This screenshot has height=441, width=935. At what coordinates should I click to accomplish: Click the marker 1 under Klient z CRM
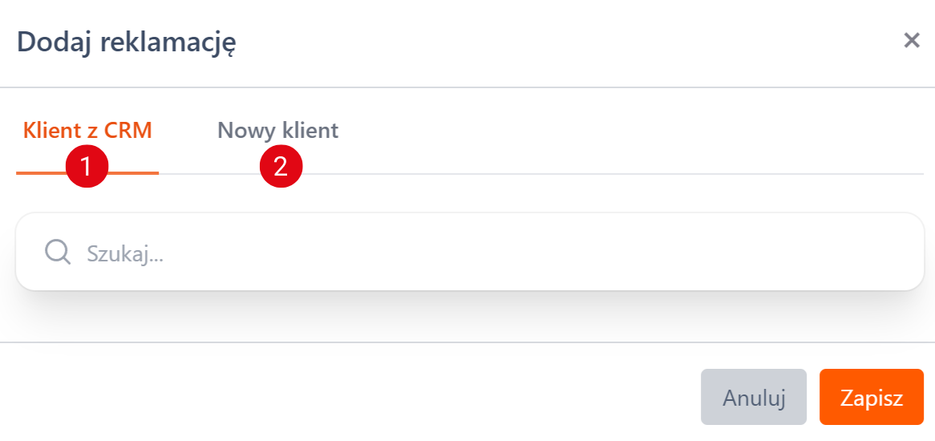pos(87,167)
